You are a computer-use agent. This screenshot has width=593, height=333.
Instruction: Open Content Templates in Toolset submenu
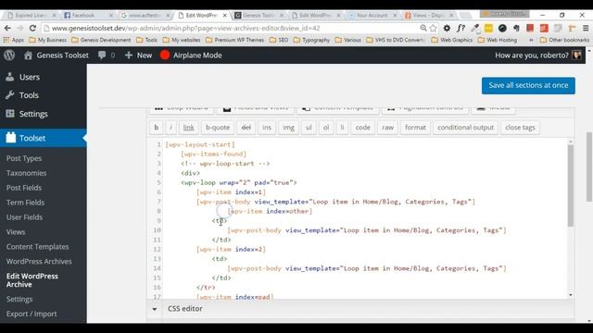[37, 247]
